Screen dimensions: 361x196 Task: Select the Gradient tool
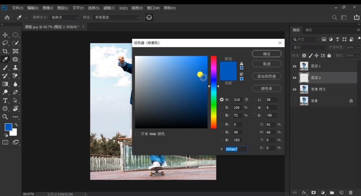(5, 84)
